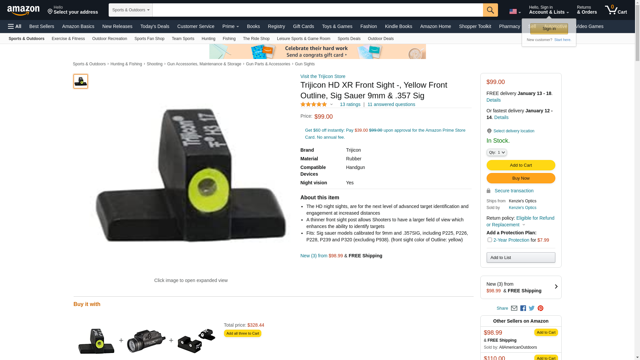Image resolution: width=640 pixels, height=360 pixels.
Task: Click the search magnifier button
Action: pos(490,10)
